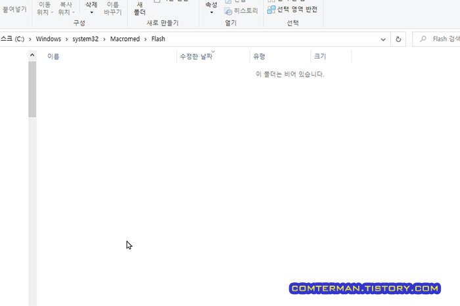The height and width of the screenshot is (306, 460).
Task: Expand the chevron after Macromed breadcrumb
Action: pyautogui.click(x=145, y=39)
